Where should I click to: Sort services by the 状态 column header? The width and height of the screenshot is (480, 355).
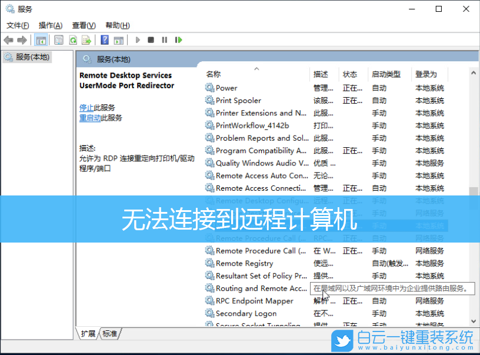tap(346, 74)
